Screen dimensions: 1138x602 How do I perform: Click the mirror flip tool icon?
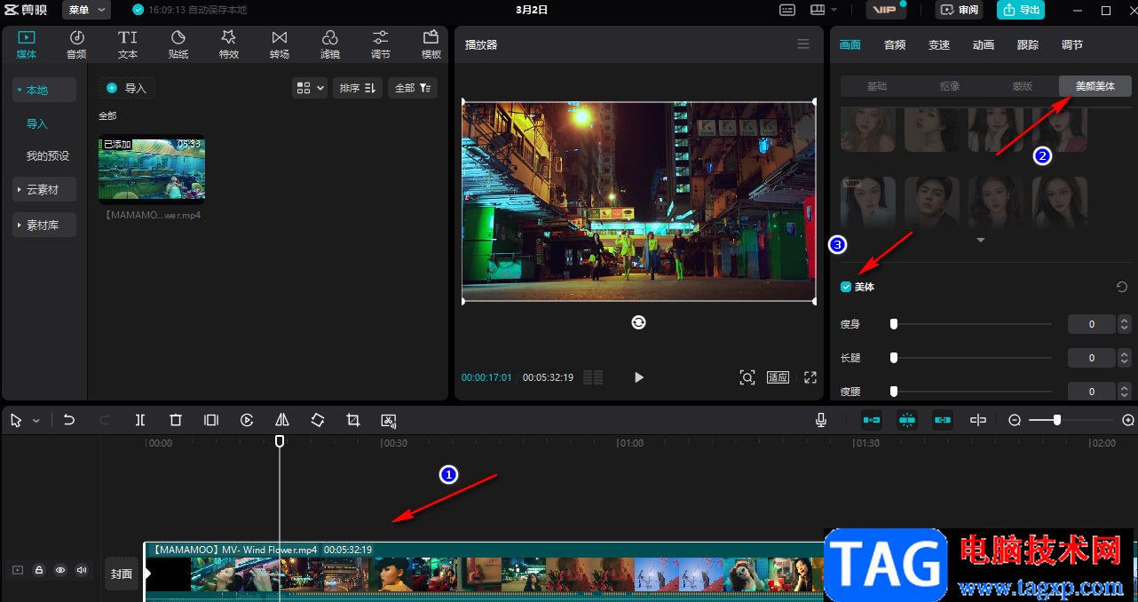[x=282, y=420]
